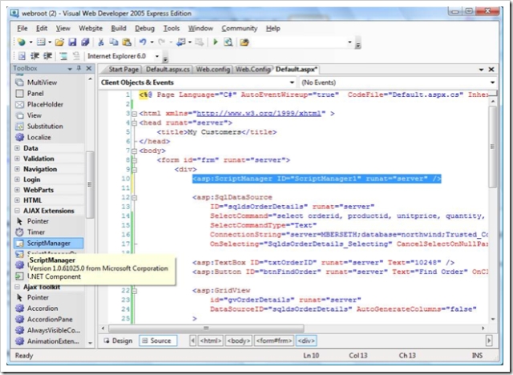Image resolution: width=513 pixels, height=375 pixels.
Task: Open the Debug menu
Action: tap(144, 28)
